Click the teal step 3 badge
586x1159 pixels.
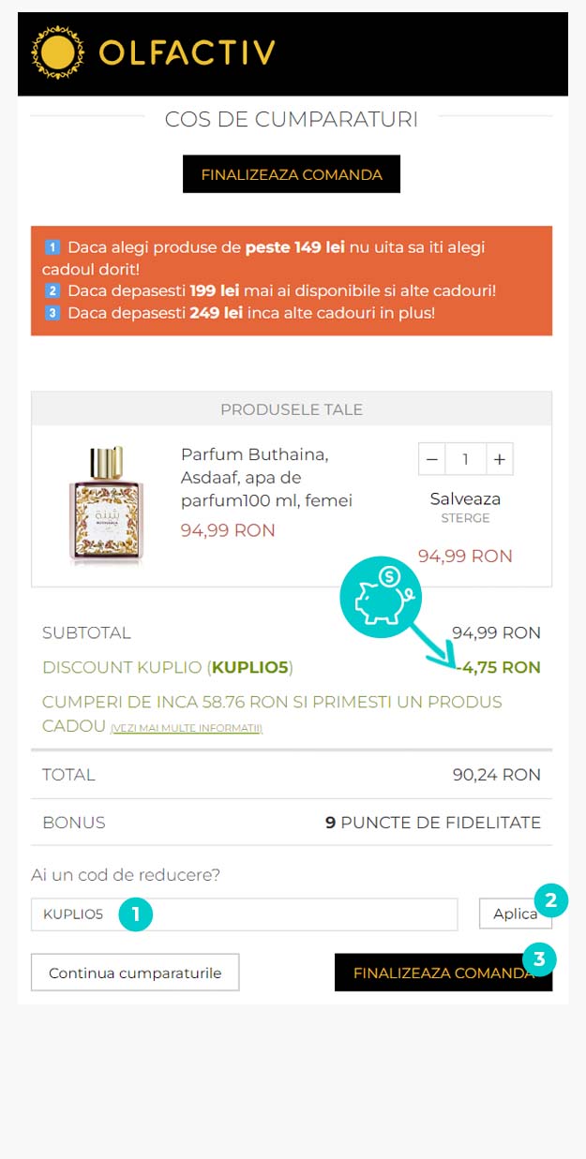pyautogui.click(x=538, y=959)
